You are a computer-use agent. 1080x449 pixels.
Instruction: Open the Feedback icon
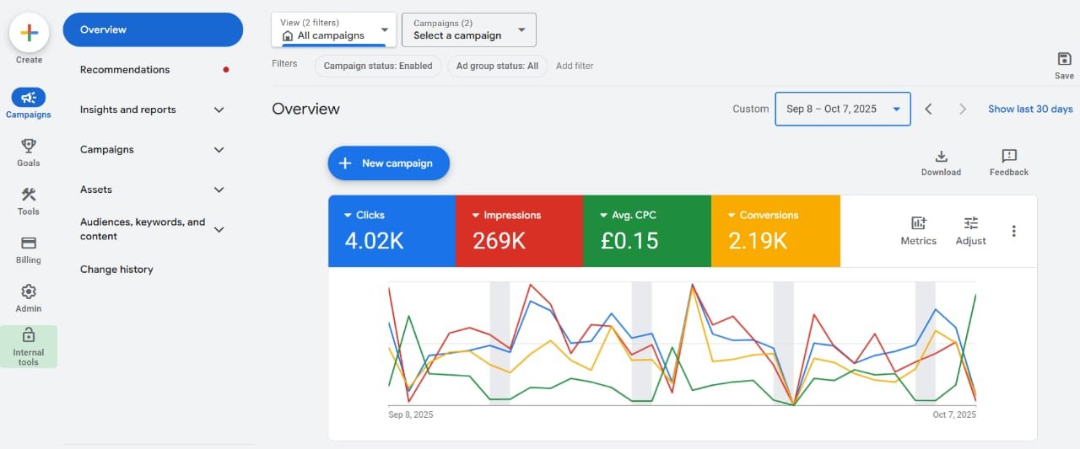(x=1008, y=157)
